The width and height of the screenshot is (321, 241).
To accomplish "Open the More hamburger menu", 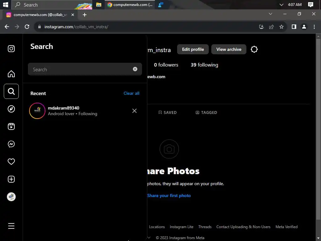I will [x=11, y=226].
